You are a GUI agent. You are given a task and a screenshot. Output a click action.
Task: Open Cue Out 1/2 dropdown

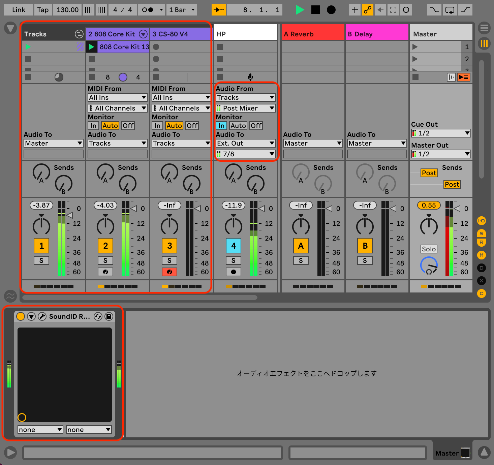(x=441, y=133)
